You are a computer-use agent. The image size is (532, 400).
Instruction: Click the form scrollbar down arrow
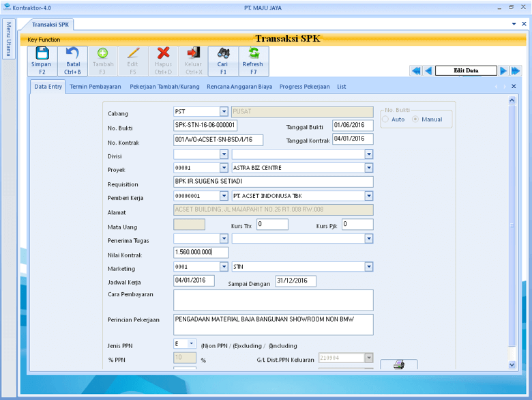coord(512,365)
